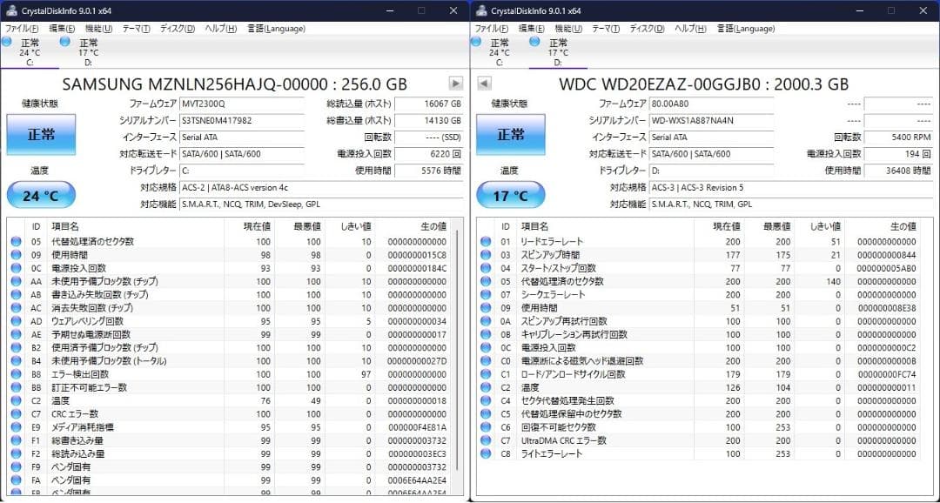Click the previous disk arrow on WDC window

484,84
